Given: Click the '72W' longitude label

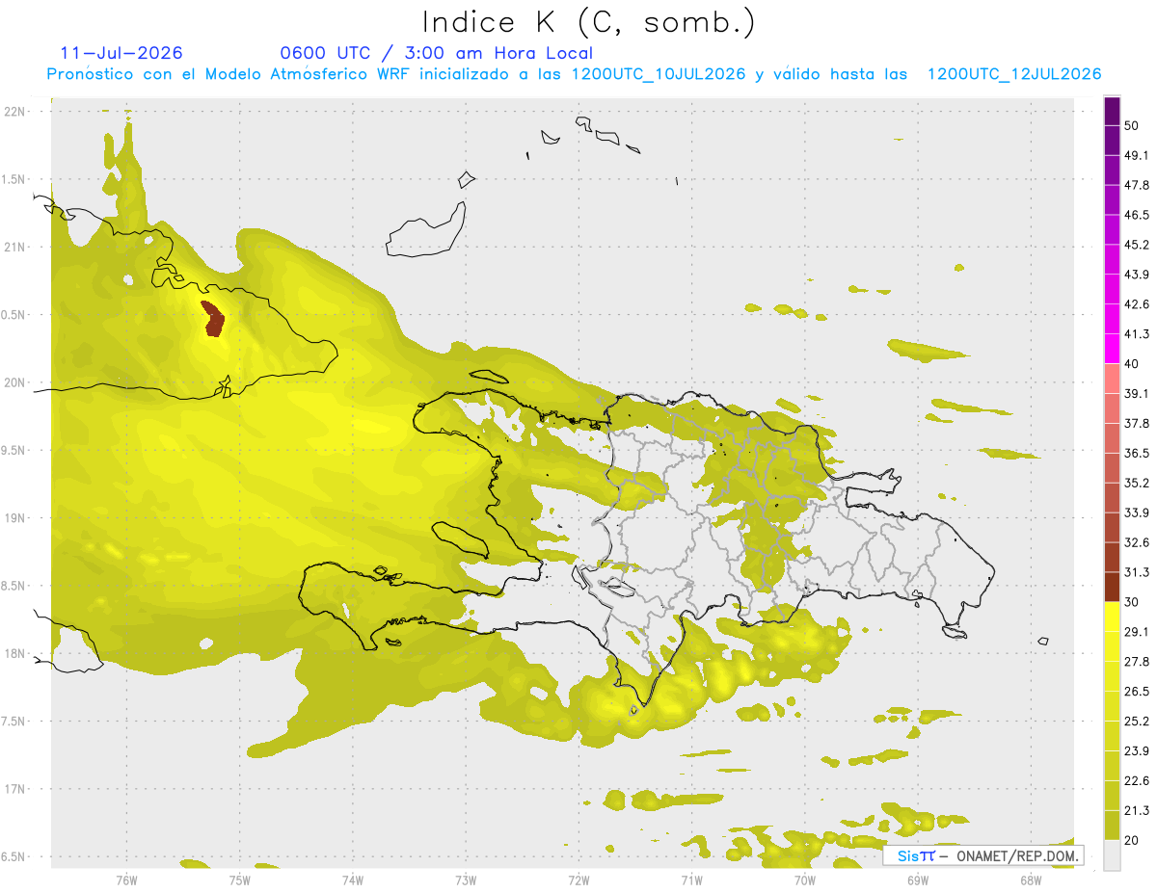Looking at the screenshot, I should pyautogui.click(x=578, y=880).
